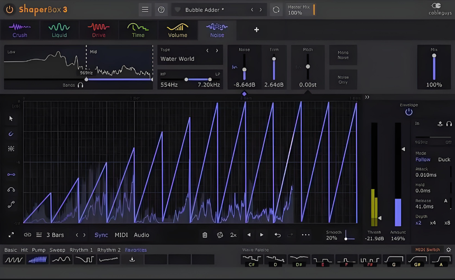455x280 pixels.
Task: Add a new shaper with plus
Action: coord(256,30)
